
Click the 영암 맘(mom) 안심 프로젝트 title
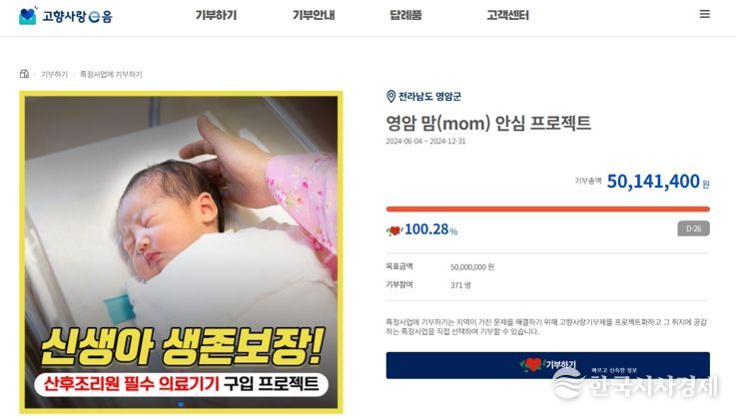[x=488, y=123]
